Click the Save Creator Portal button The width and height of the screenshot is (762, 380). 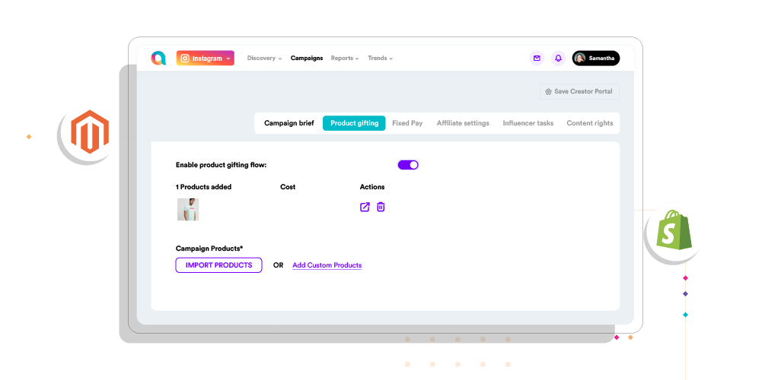[579, 91]
